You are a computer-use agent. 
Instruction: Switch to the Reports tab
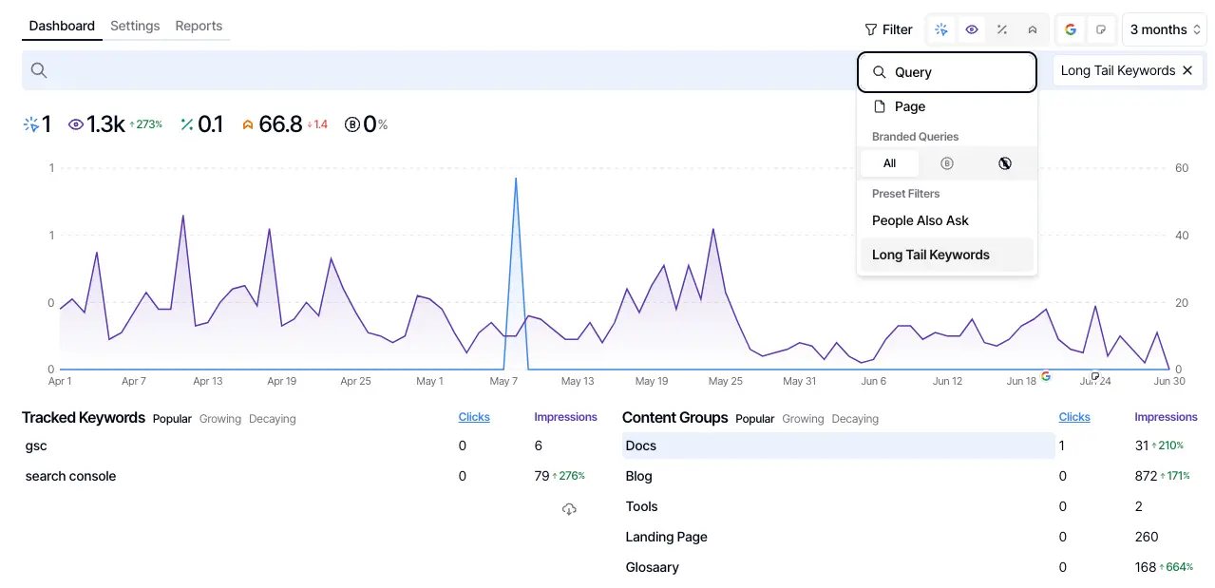pos(199,26)
